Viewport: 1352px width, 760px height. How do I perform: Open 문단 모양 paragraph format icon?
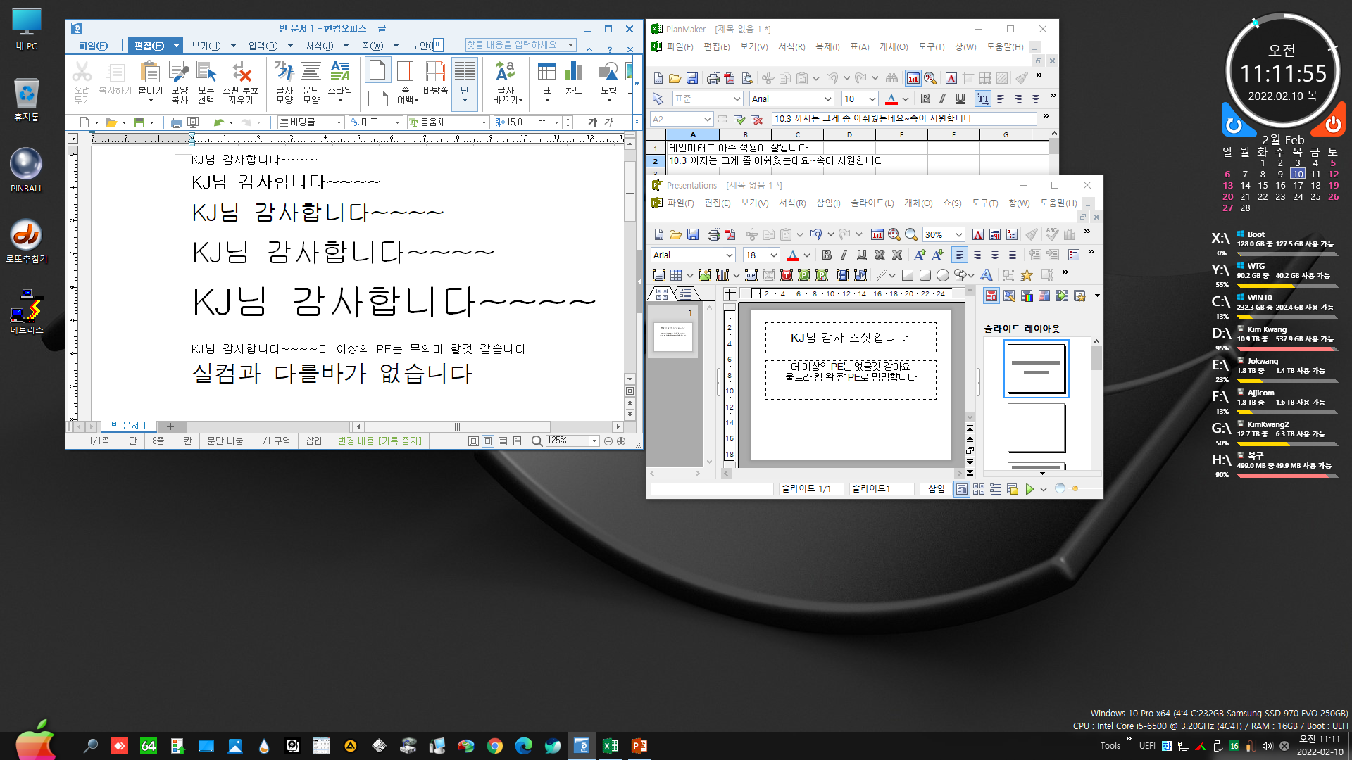click(311, 71)
